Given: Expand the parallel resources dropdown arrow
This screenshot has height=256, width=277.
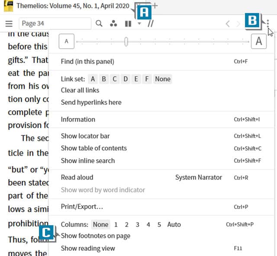Looking at the screenshot, I should [139, 23].
